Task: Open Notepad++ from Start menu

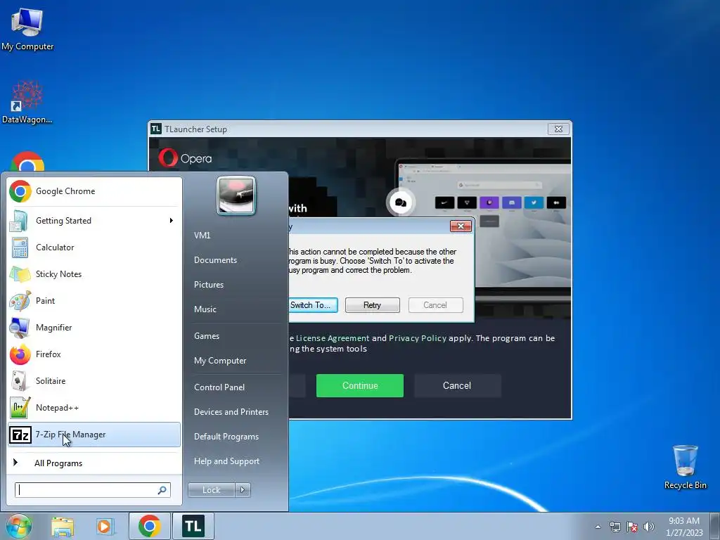Action: click(94, 408)
